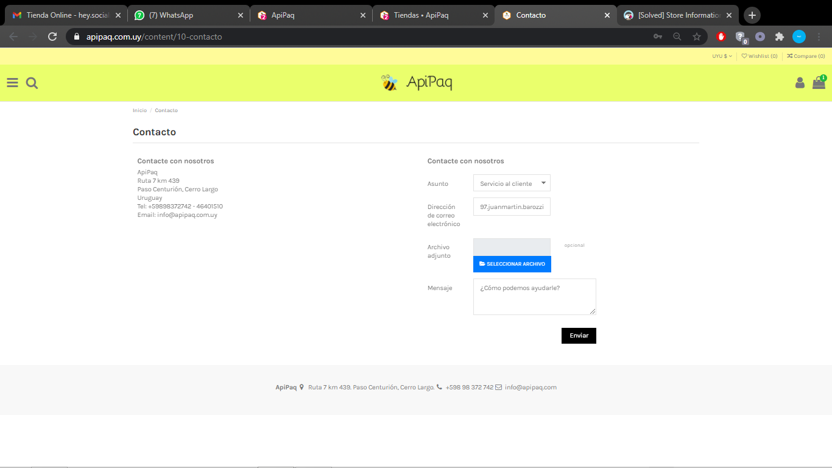This screenshot has width=832, height=468.
Task: Click the 'Mensaje' form label
Action: 440,288
